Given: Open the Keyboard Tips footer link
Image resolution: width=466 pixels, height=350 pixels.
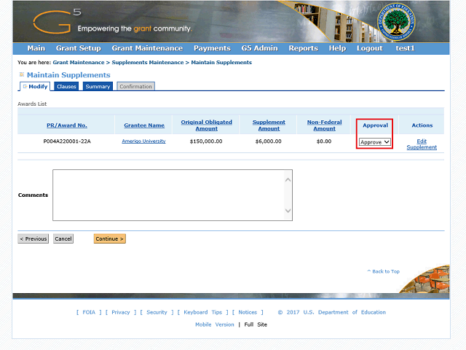Looking at the screenshot, I should [x=203, y=312].
